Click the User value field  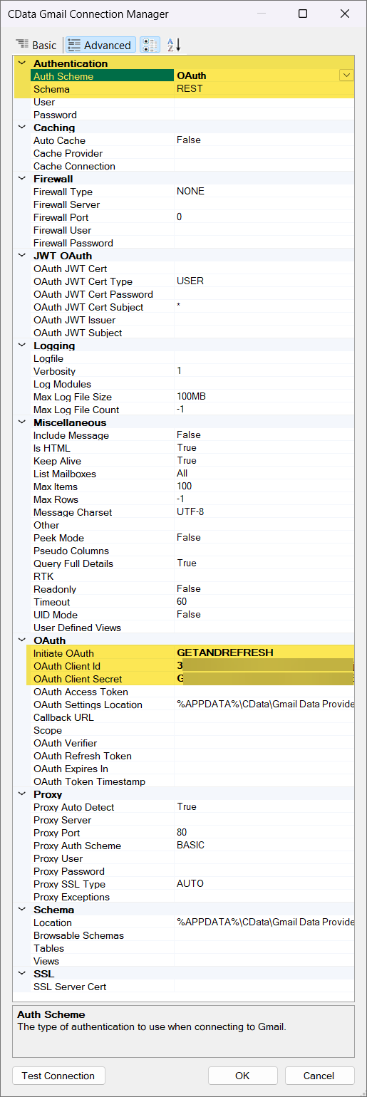point(264,102)
